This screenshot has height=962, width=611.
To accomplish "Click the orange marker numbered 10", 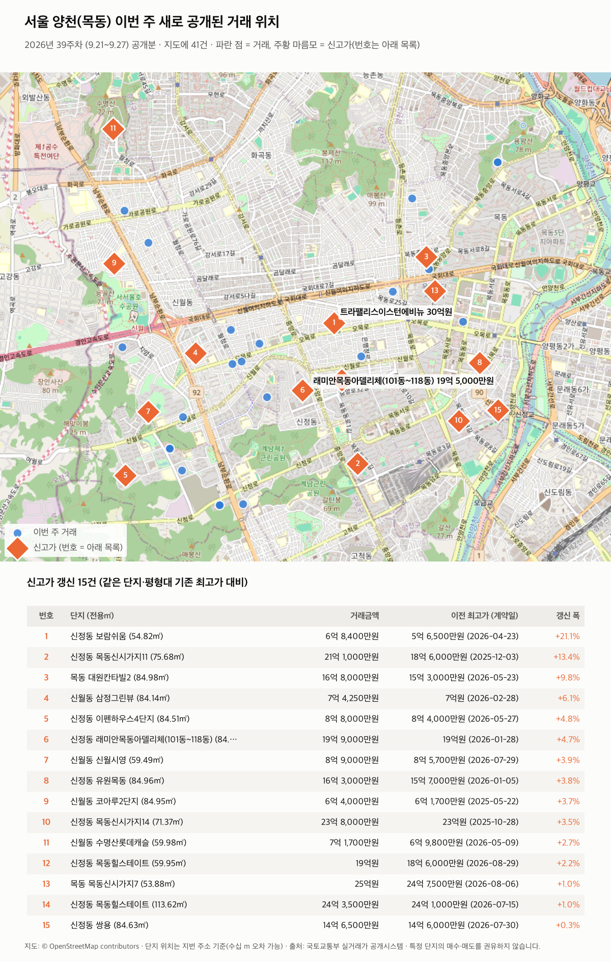I will (459, 420).
